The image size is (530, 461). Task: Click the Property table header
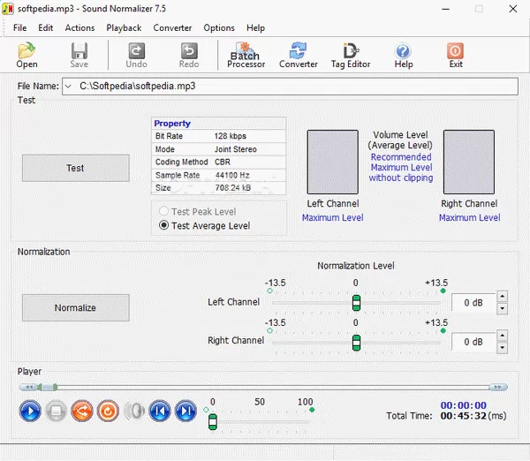218,124
